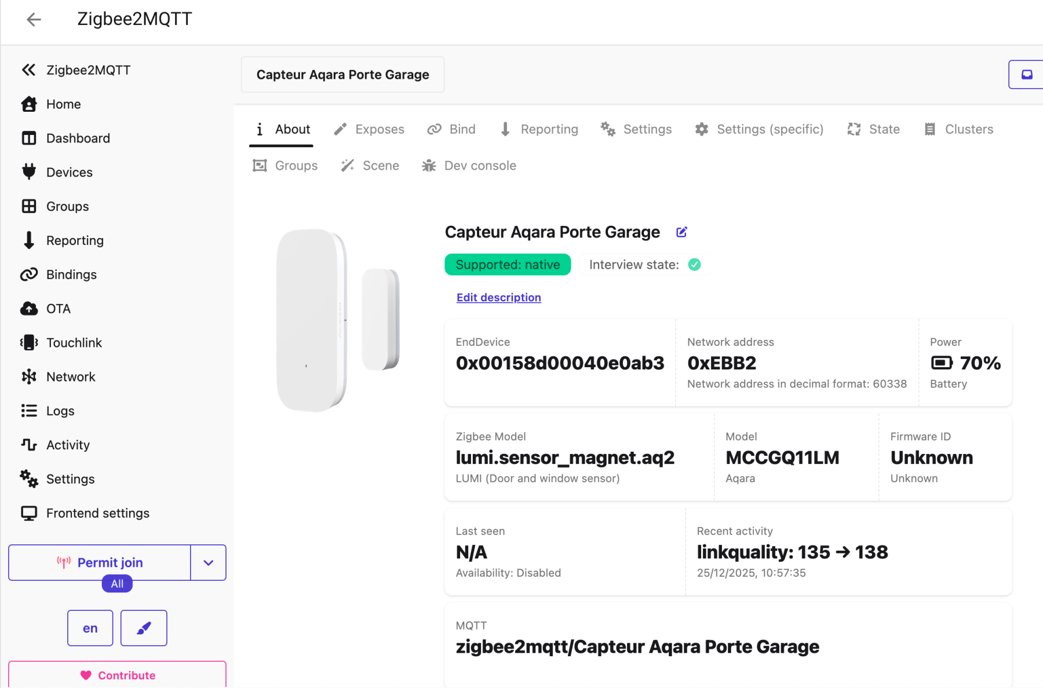Open the Activity page in sidebar
1043x688 pixels.
coord(68,445)
